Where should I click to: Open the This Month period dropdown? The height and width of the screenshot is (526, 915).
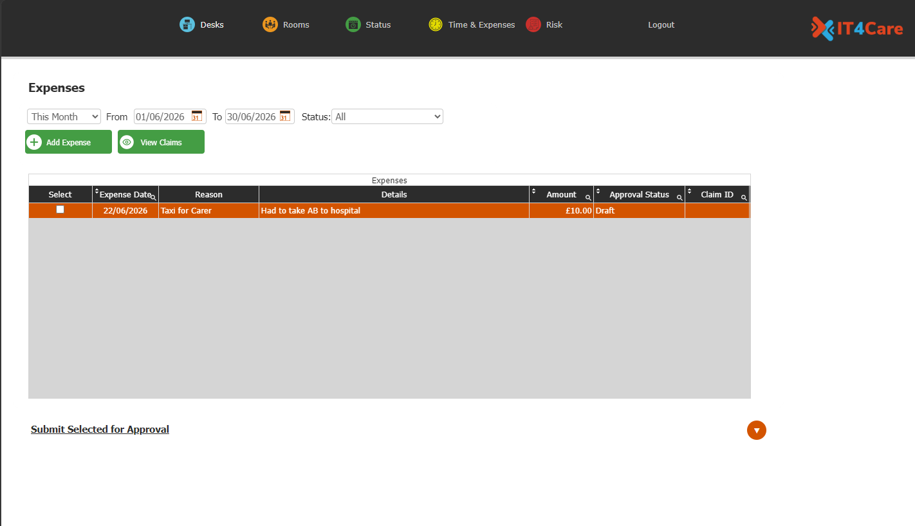[64, 116]
